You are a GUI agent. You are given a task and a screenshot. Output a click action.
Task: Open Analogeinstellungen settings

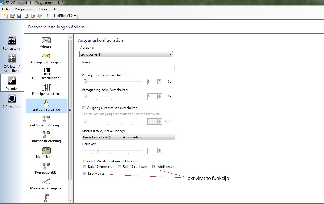click(46, 58)
